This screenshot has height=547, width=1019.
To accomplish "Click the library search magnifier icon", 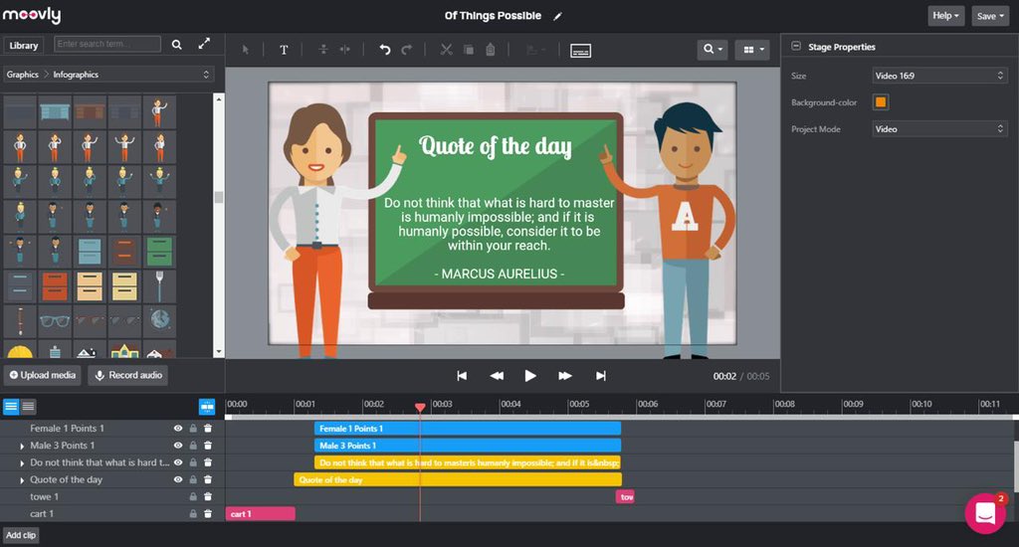I will [x=177, y=44].
